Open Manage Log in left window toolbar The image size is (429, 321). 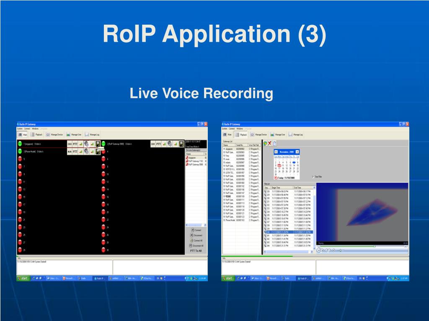[92, 135]
